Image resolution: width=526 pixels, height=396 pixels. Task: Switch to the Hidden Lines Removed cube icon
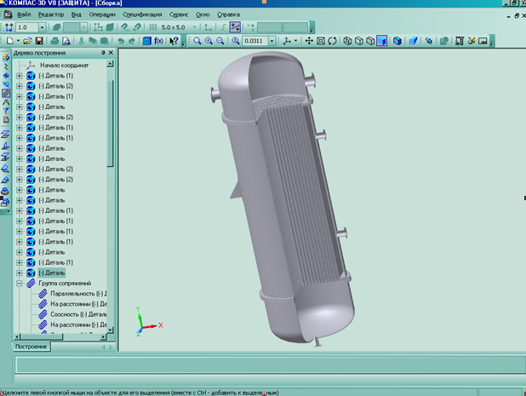pyautogui.click(x=359, y=41)
